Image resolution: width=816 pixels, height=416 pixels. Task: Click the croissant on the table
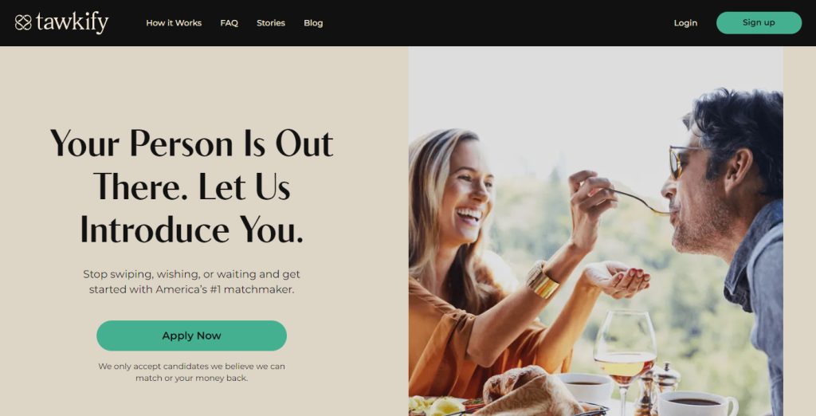[x=512, y=382]
